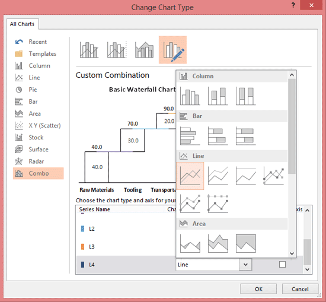Click Column group header in dropdown
Viewport: 326px width, 302px height.
tap(232, 76)
